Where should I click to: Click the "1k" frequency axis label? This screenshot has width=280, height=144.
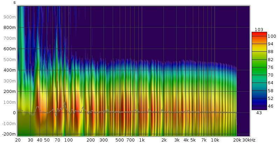142,140
